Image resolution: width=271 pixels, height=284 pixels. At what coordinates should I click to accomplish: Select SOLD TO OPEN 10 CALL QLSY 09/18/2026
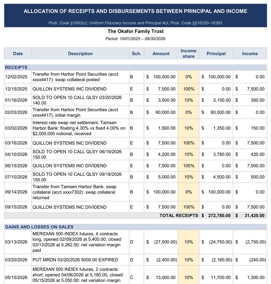coord(77,177)
